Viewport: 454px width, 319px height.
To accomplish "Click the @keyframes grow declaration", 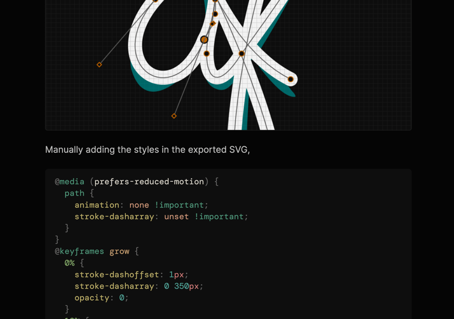I will [x=92, y=251].
